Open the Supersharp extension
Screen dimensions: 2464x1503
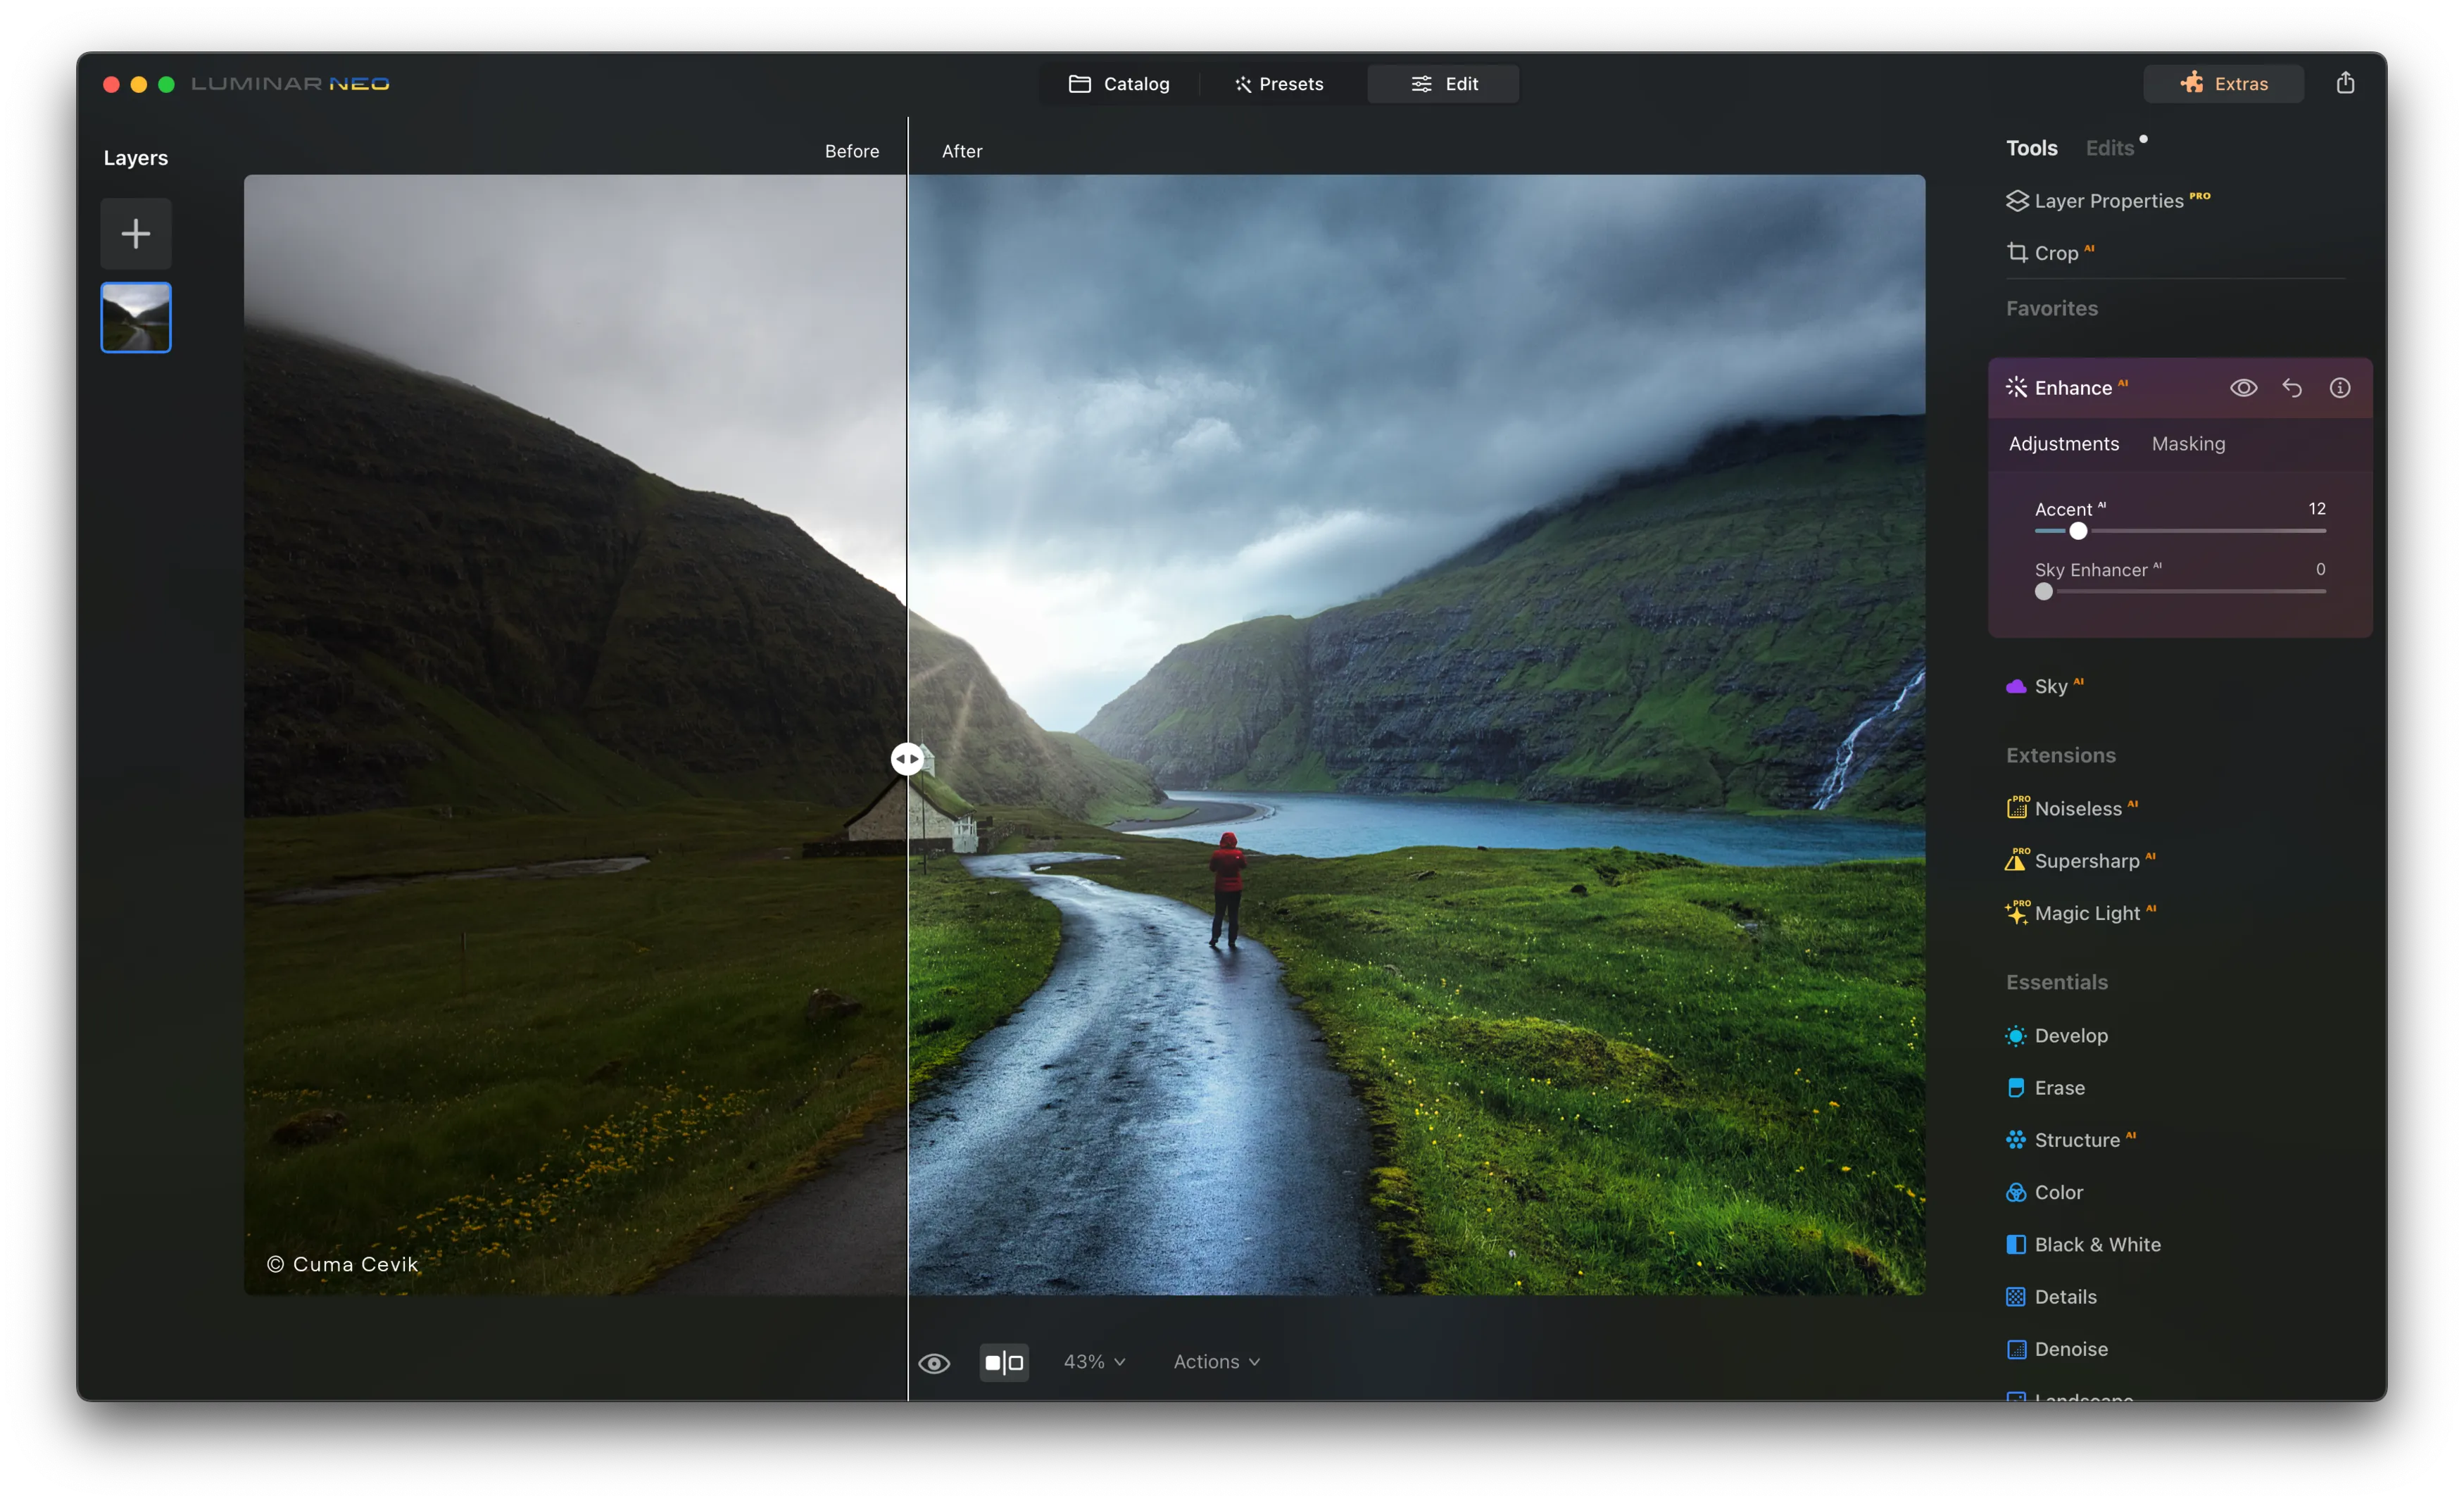click(x=2085, y=861)
